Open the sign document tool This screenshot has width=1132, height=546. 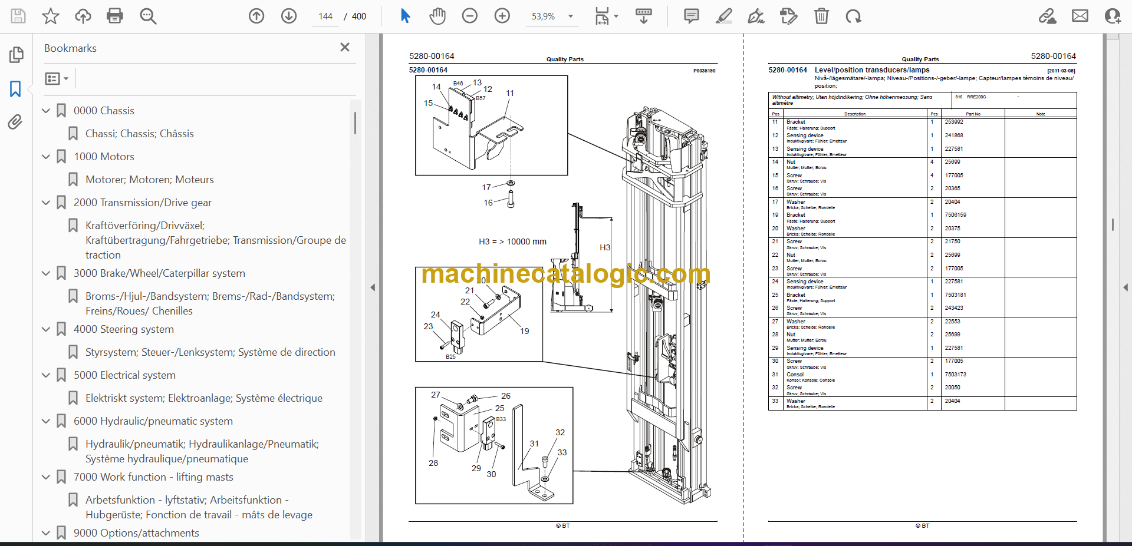pos(756,16)
